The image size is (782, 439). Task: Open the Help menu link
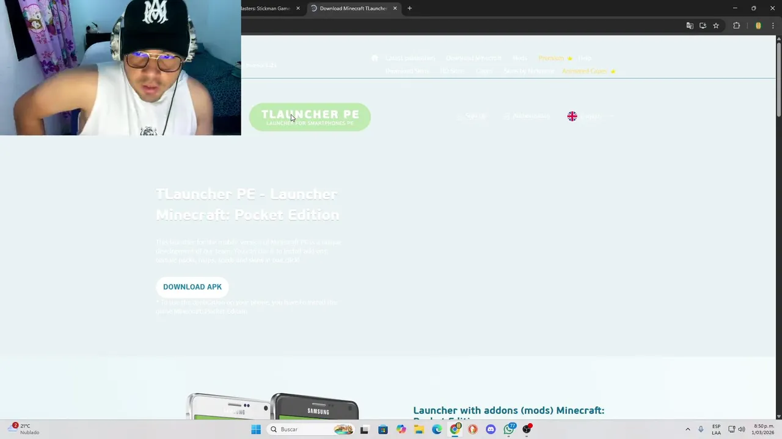pyautogui.click(x=585, y=58)
